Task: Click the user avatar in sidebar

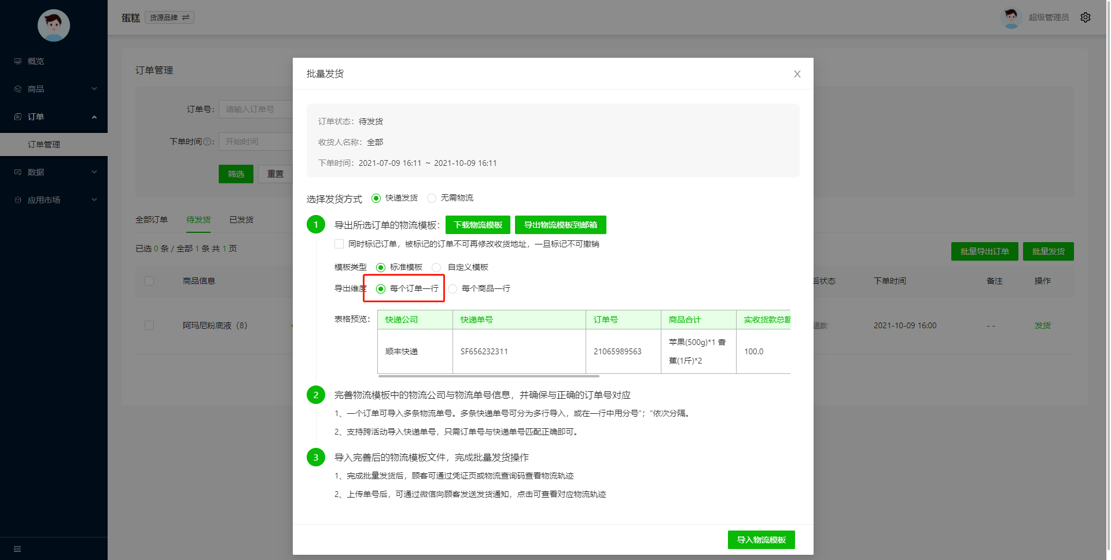Action: click(x=54, y=25)
